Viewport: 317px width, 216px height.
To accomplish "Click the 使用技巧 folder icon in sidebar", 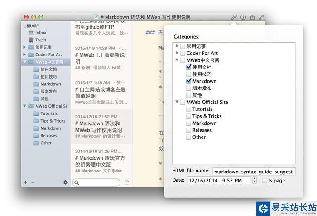I will click(36, 77).
